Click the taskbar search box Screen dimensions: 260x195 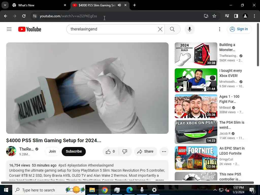(49, 190)
